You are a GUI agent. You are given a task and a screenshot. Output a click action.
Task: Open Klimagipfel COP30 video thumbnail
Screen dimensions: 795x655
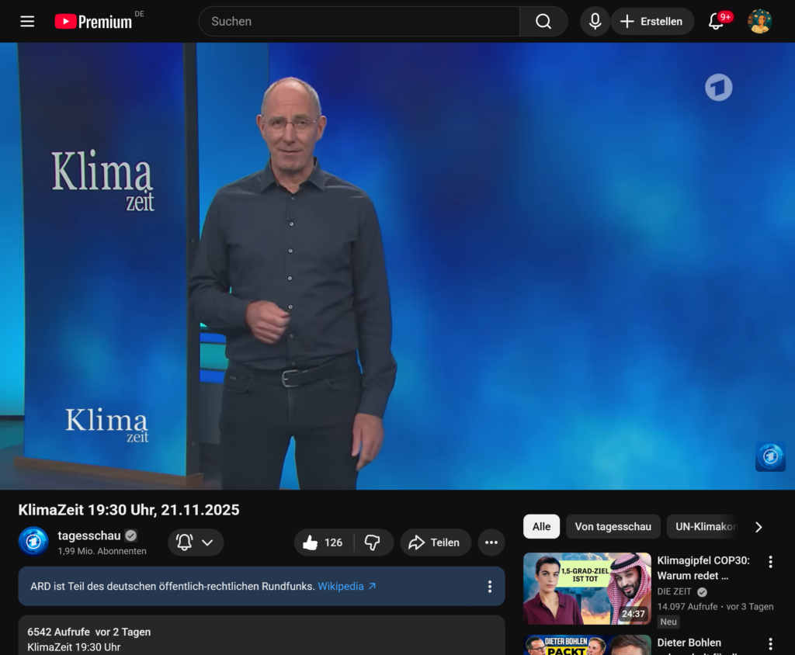pos(587,588)
